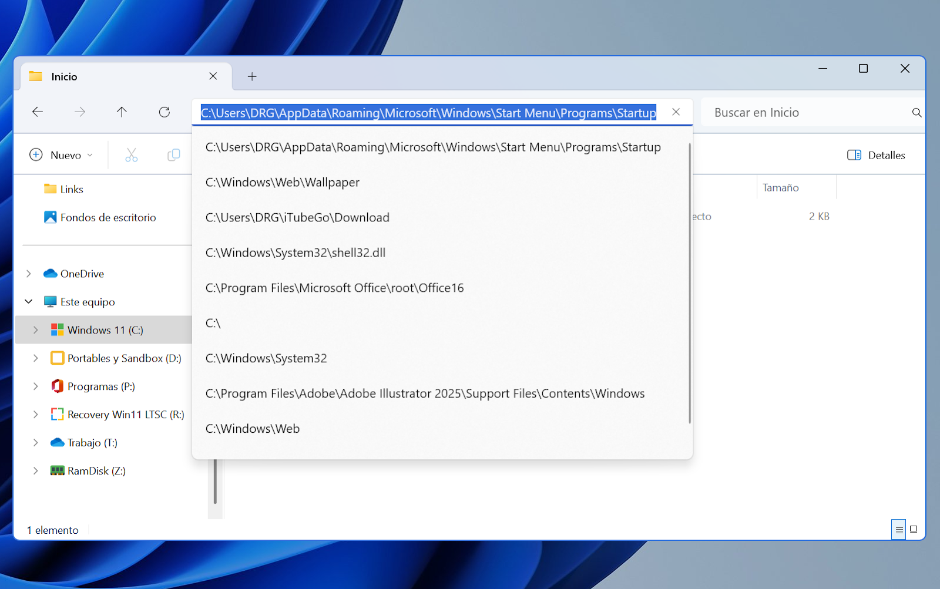Choose the Startup path suggestion

[433, 147]
